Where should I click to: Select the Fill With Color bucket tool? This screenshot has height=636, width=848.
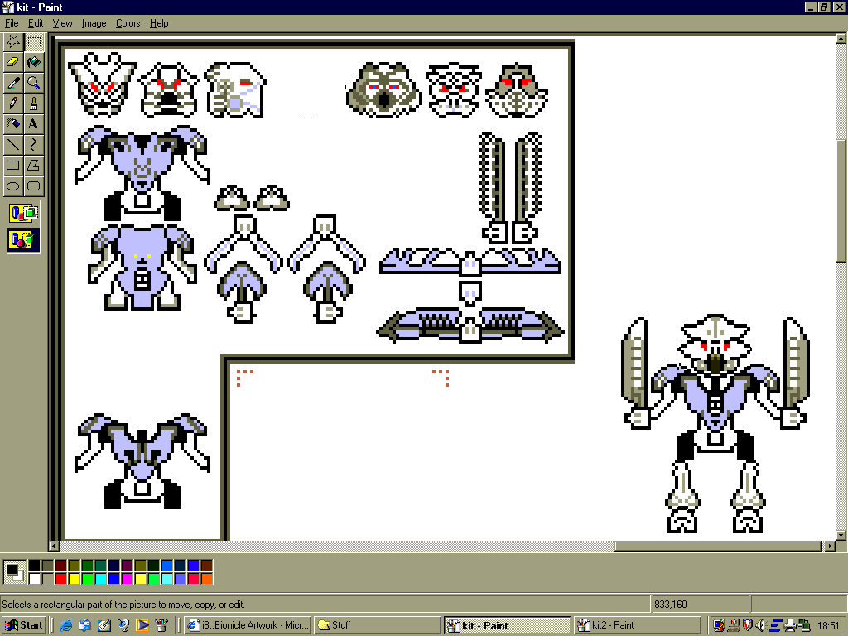point(34,62)
